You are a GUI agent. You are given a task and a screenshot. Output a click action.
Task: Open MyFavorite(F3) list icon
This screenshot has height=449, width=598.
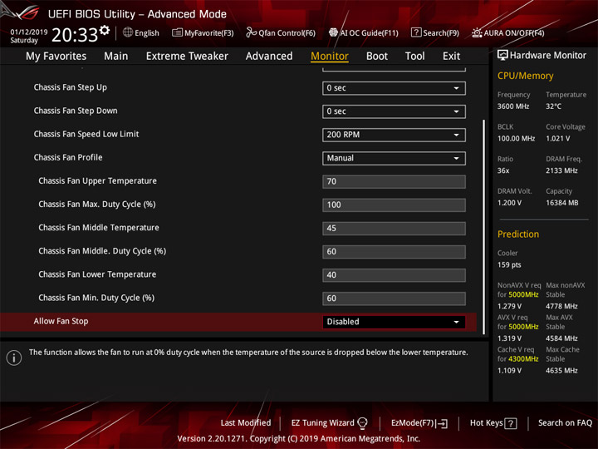[x=177, y=32]
